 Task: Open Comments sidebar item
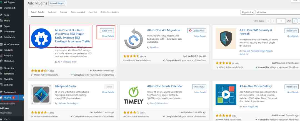9,32
